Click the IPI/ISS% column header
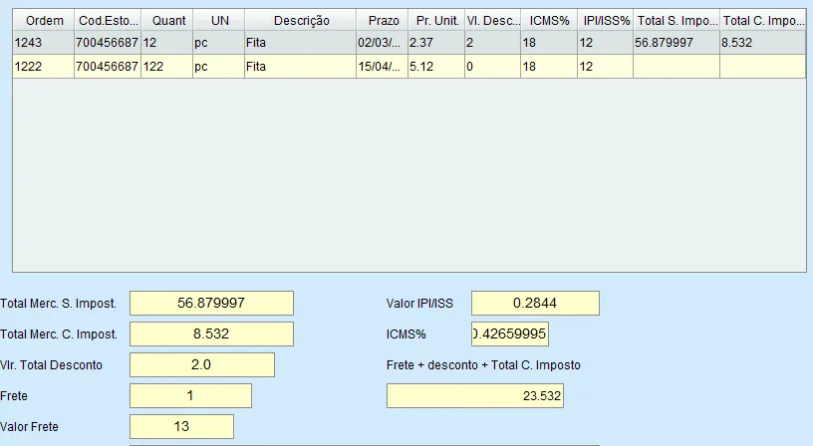The height and width of the screenshot is (446, 813). tap(606, 21)
